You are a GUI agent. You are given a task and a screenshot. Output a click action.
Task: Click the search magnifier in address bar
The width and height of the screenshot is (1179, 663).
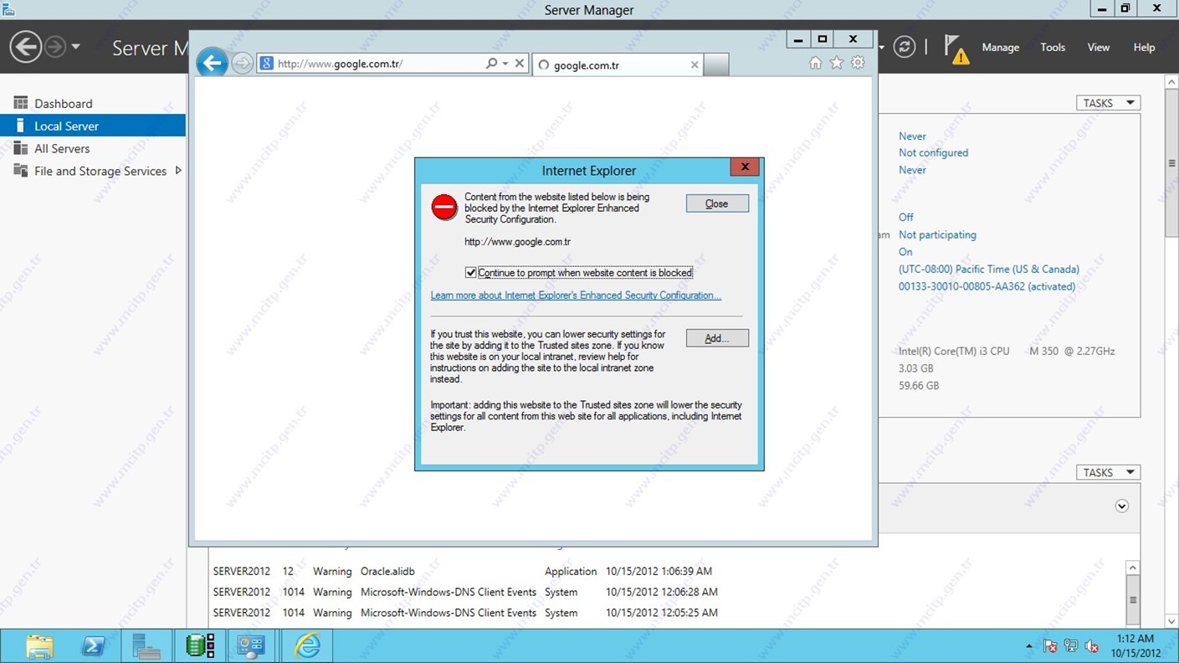(491, 64)
